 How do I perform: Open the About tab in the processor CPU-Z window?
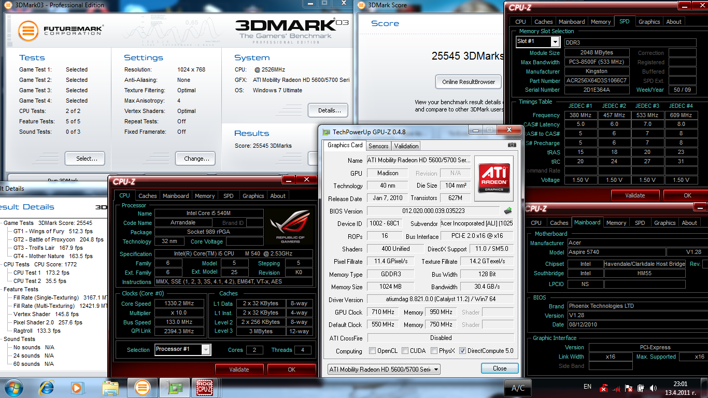pos(278,196)
